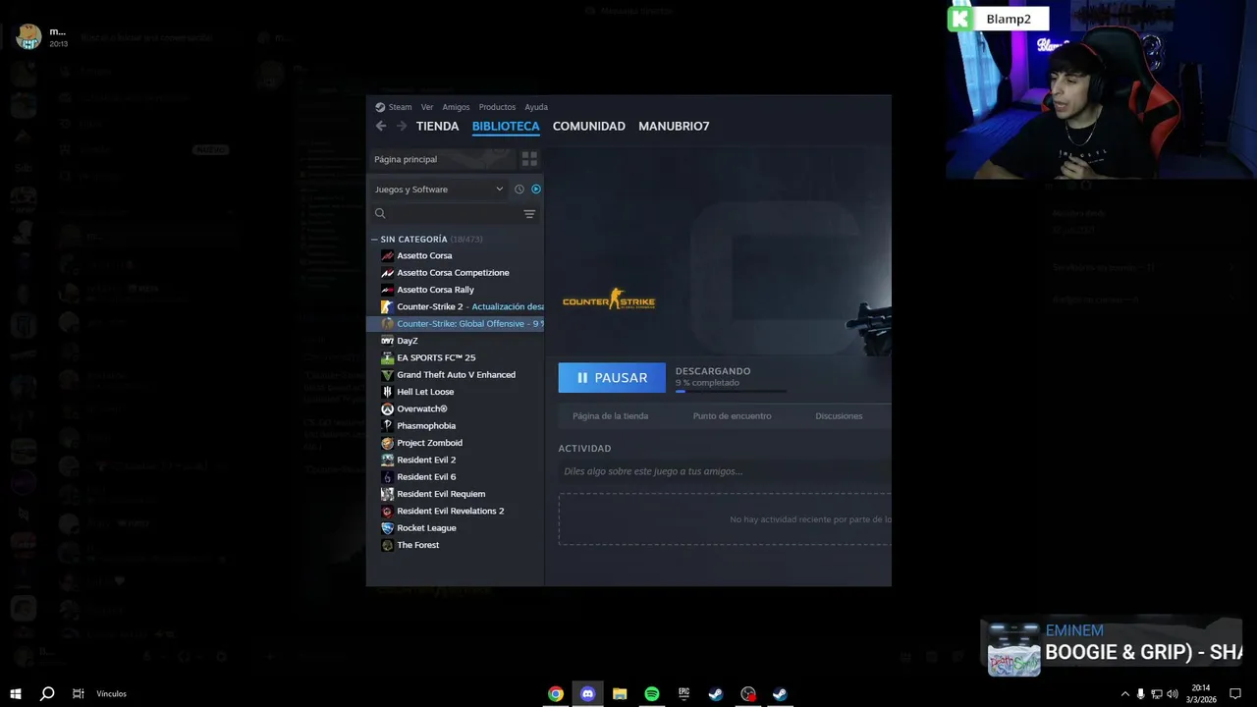Viewport: 1257px width, 707px height.
Task: Toggle sort by recent activity clock icon
Action: [x=519, y=190]
